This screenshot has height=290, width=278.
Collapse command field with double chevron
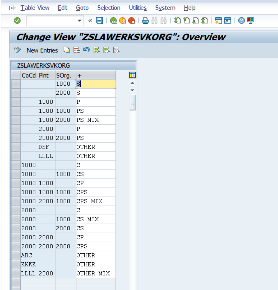click(x=90, y=21)
